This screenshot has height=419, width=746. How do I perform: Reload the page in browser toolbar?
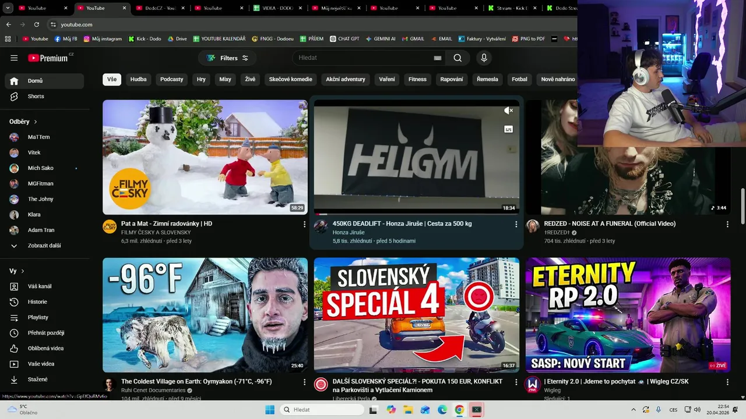click(x=36, y=24)
